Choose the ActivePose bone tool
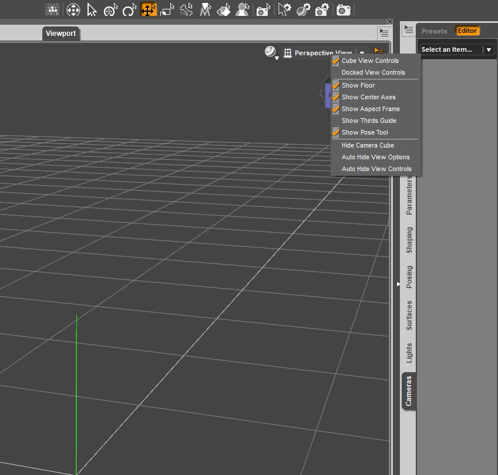The image size is (498, 475). pyautogui.click(x=186, y=10)
